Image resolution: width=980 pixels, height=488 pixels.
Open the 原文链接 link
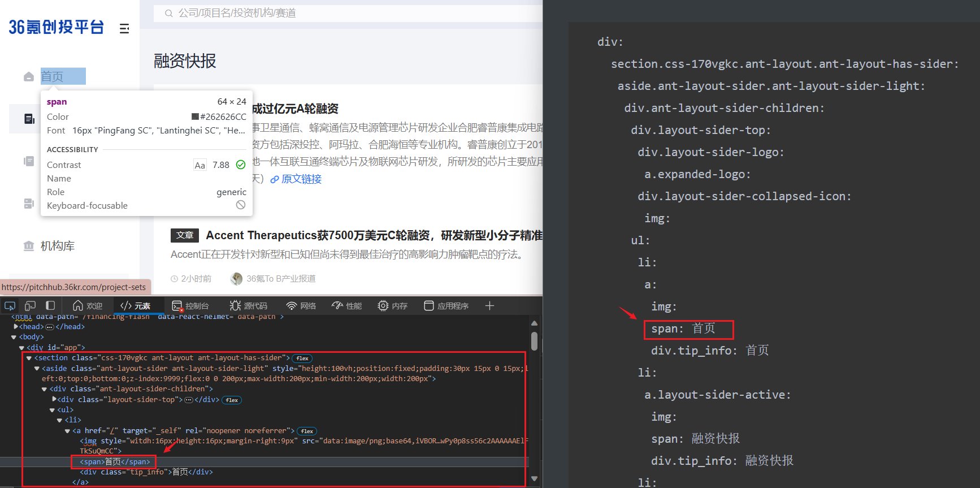(x=301, y=179)
